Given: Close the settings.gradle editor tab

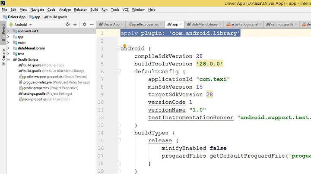Looking at the screenshot, I should pos(296,24).
